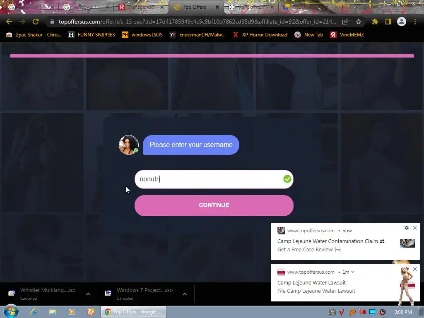
Task: Open the 'windows ISOS' bookmark
Action: point(142,35)
